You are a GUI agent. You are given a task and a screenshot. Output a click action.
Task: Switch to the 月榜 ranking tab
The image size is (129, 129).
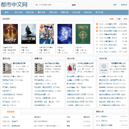[119, 19]
